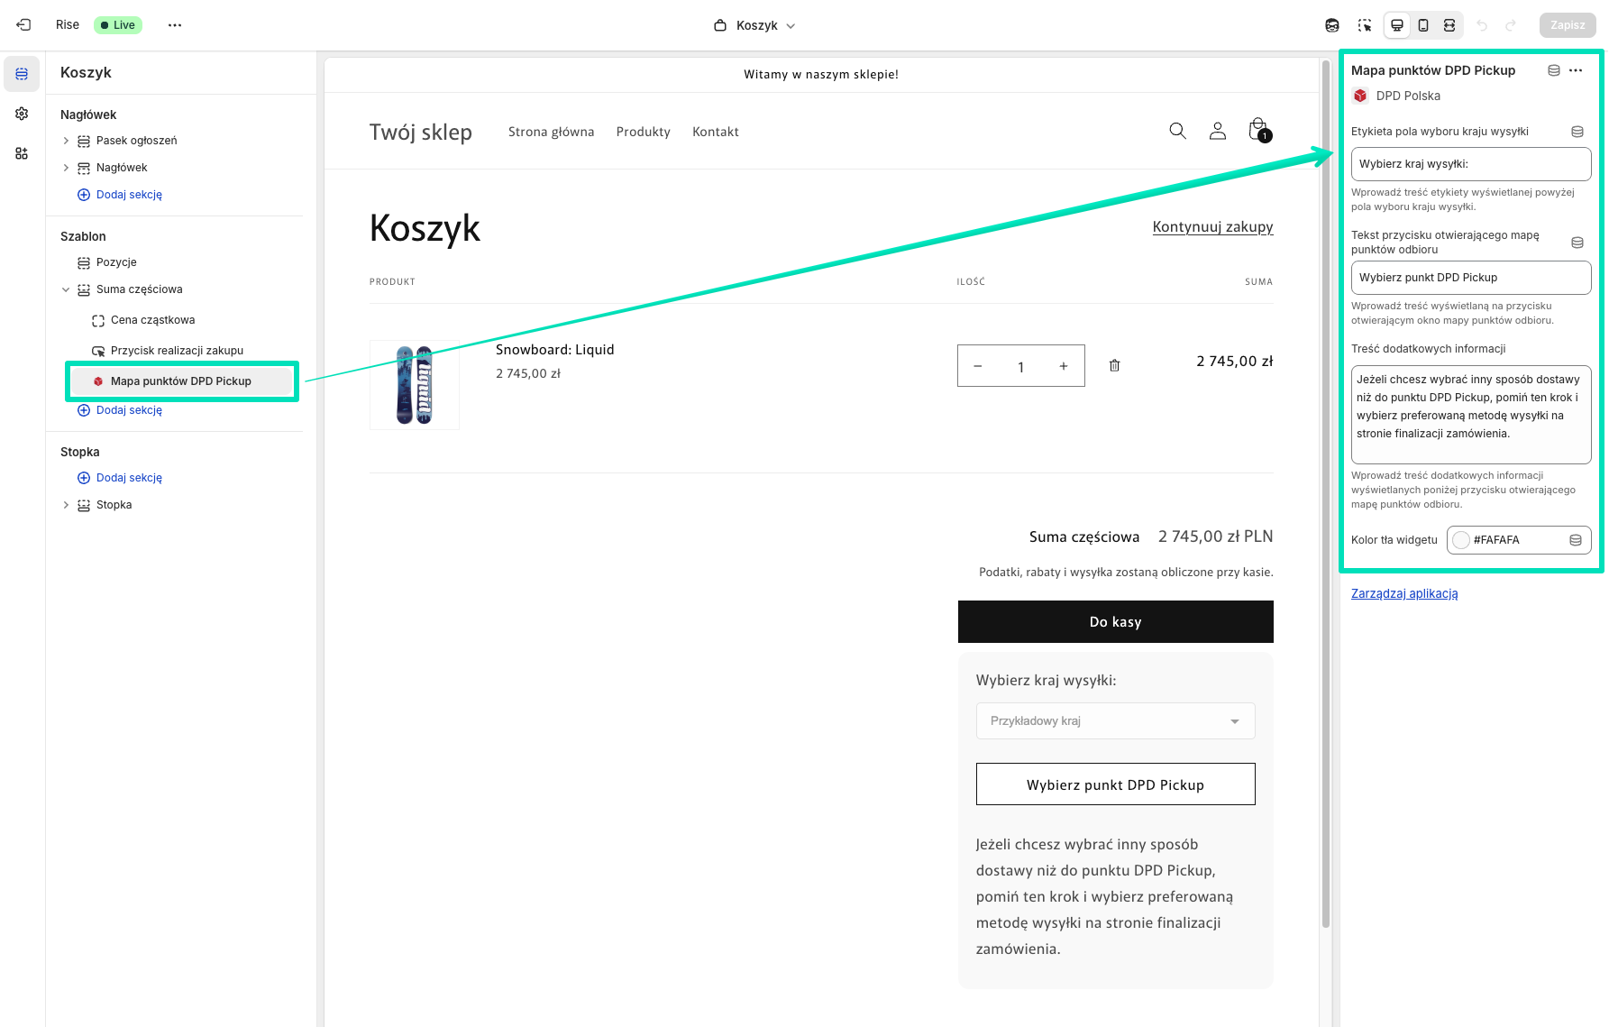Switch to mobile preview icon
Screen dimensions: 1609x1027
click(x=1423, y=25)
